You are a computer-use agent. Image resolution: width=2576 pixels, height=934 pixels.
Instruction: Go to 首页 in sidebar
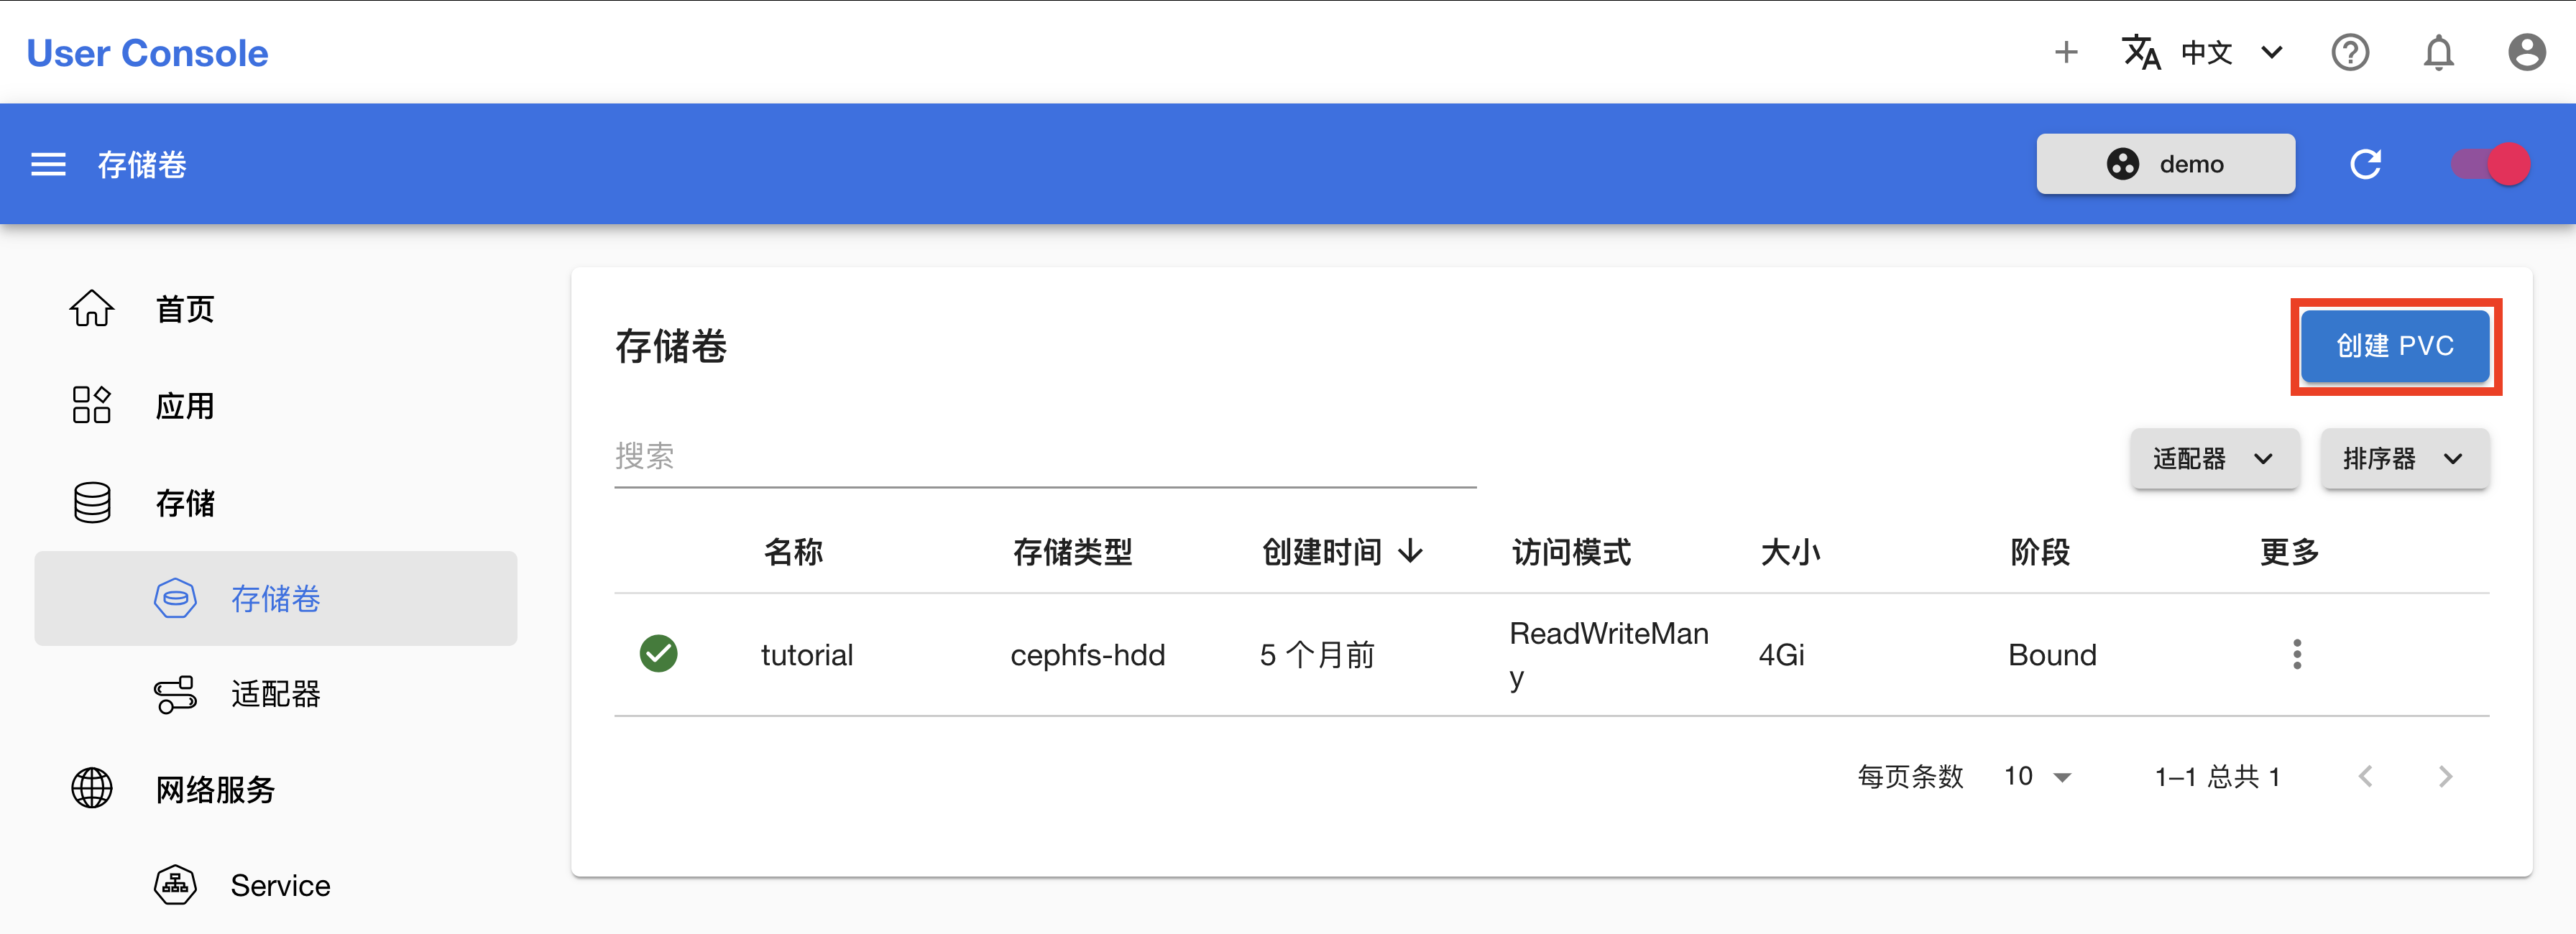[x=184, y=309]
